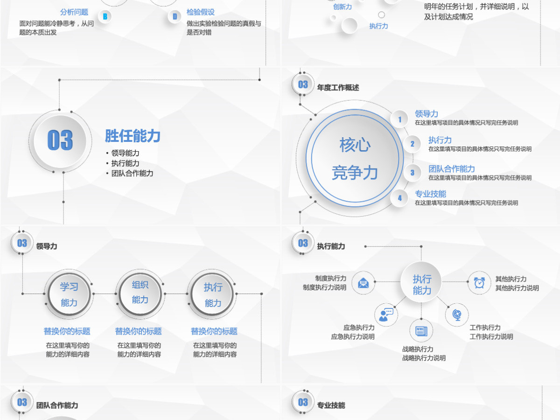Click the 制度执行力说明 text
560x420 pixels.
(324, 287)
